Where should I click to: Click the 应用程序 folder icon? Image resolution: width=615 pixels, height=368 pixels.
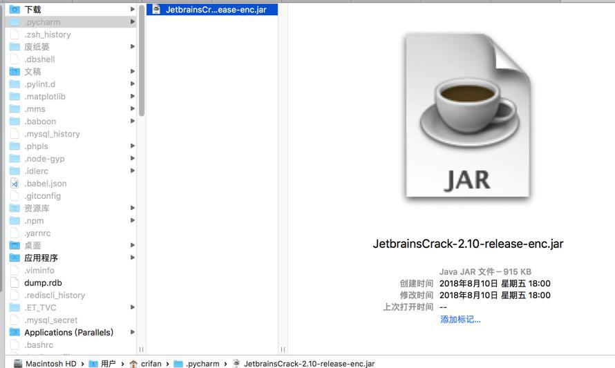(x=15, y=258)
